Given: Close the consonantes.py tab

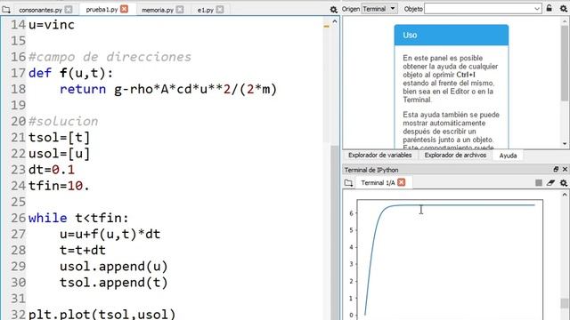Looking at the screenshot, I should click(x=69, y=10).
